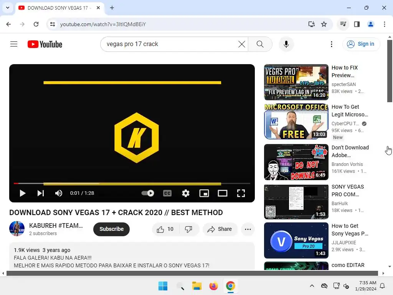Screen dimensions: 393x295
Task: Bookmark this tab with star
Action: click(324, 24)
